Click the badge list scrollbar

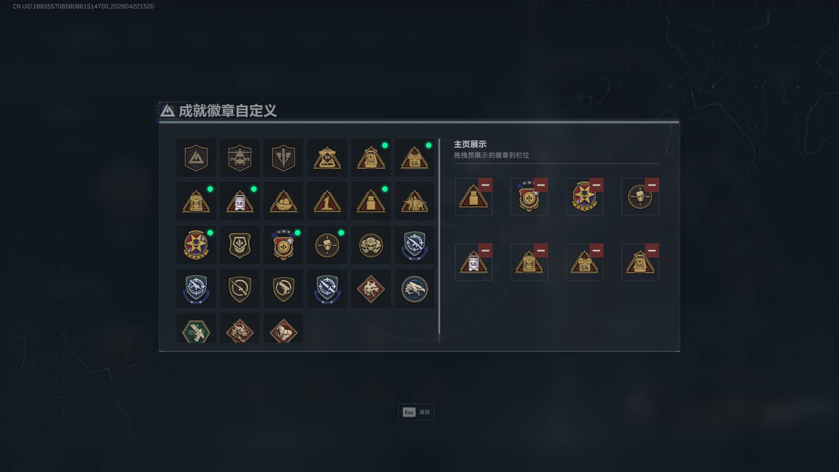pyautogui.click(x=439, y=236)
